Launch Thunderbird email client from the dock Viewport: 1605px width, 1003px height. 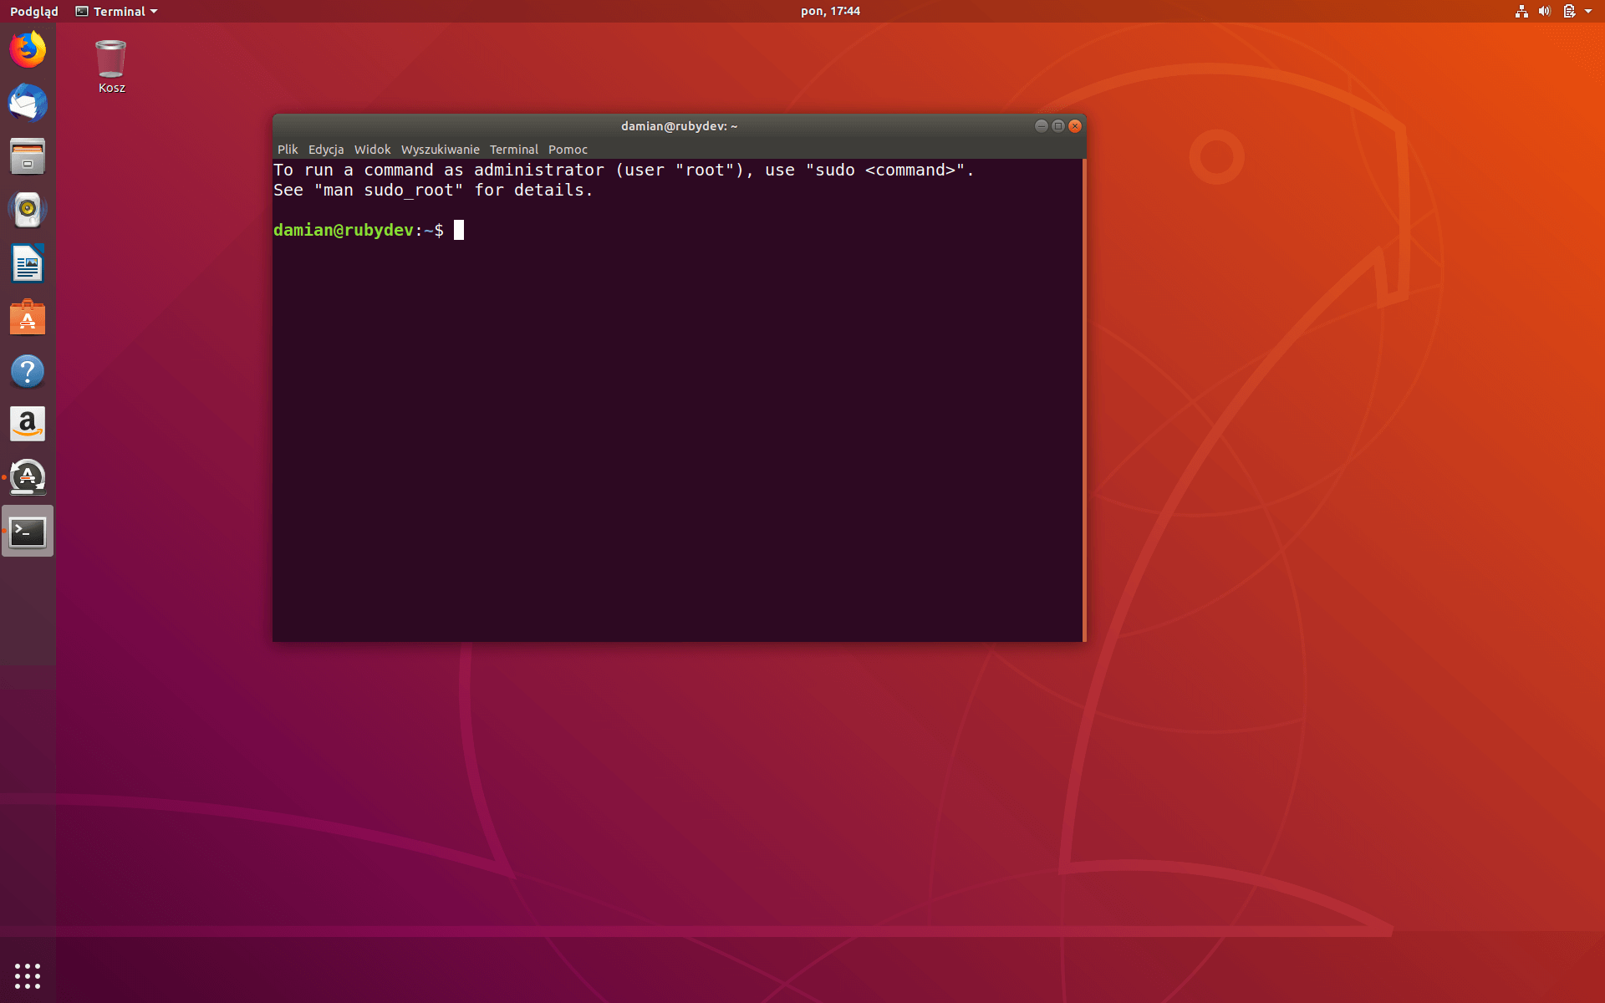(28, 104)
